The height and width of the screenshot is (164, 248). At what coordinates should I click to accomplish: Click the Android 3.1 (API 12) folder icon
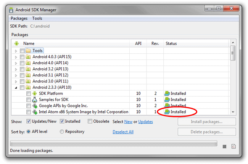tap(28, 75)
